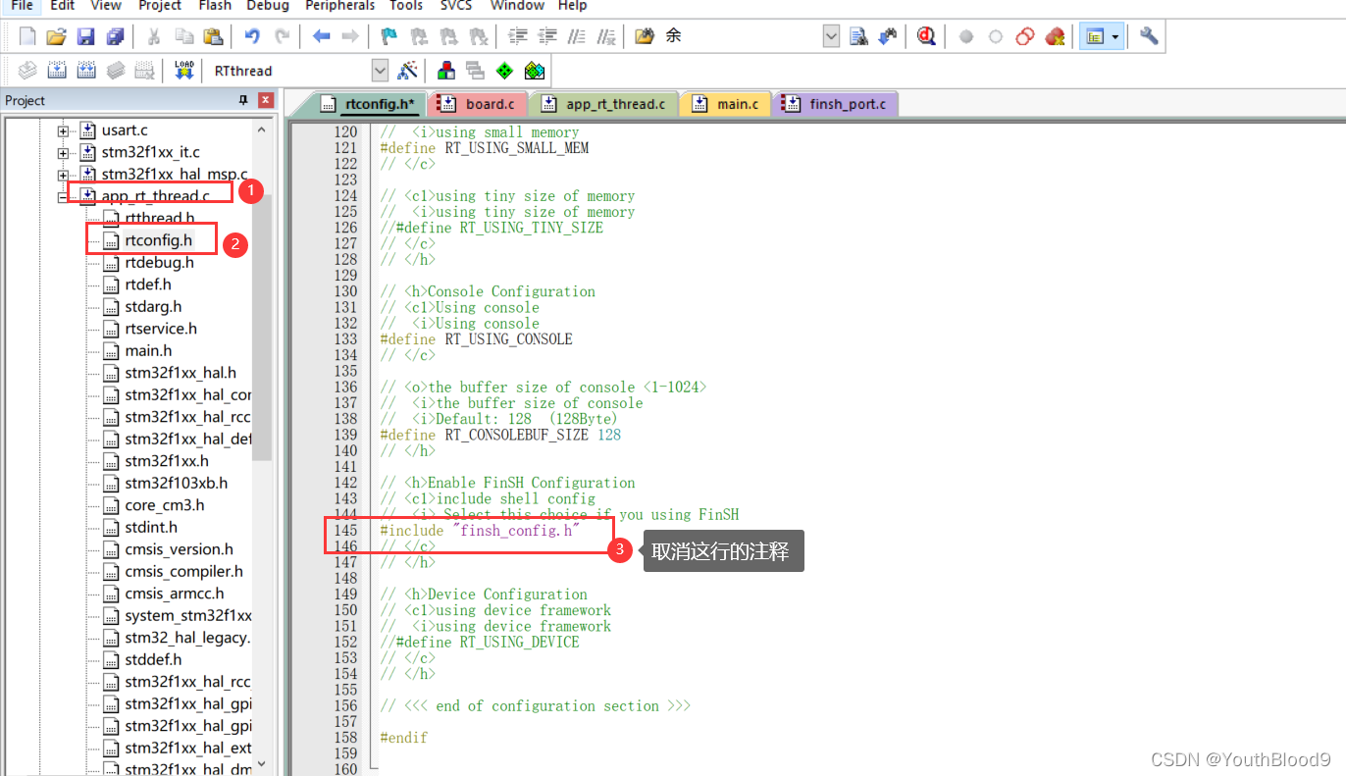The height and width of the screenshot is (776, 1346).
Task: Switch to the board.c tab
Action: tap(479, 104)
